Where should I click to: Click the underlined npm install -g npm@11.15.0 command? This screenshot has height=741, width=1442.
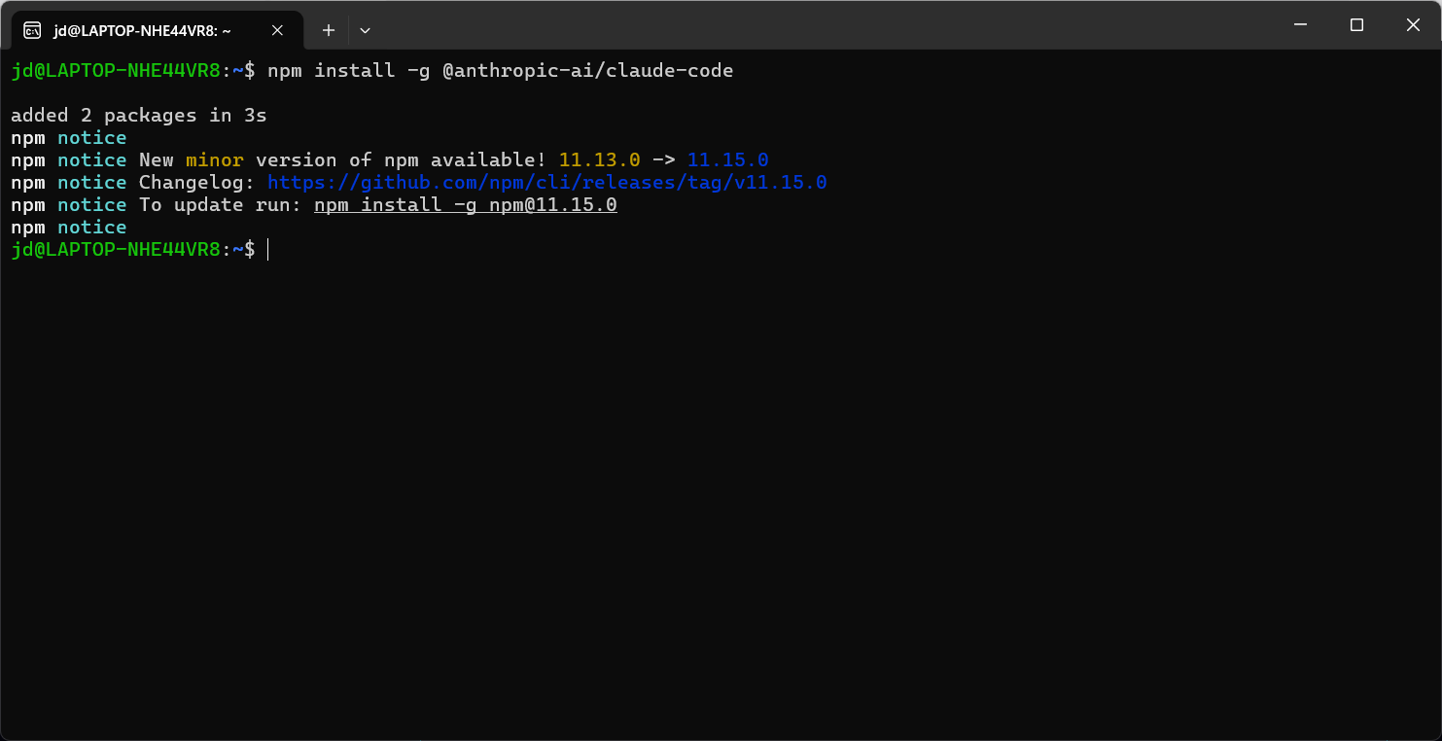coord(465,205)
